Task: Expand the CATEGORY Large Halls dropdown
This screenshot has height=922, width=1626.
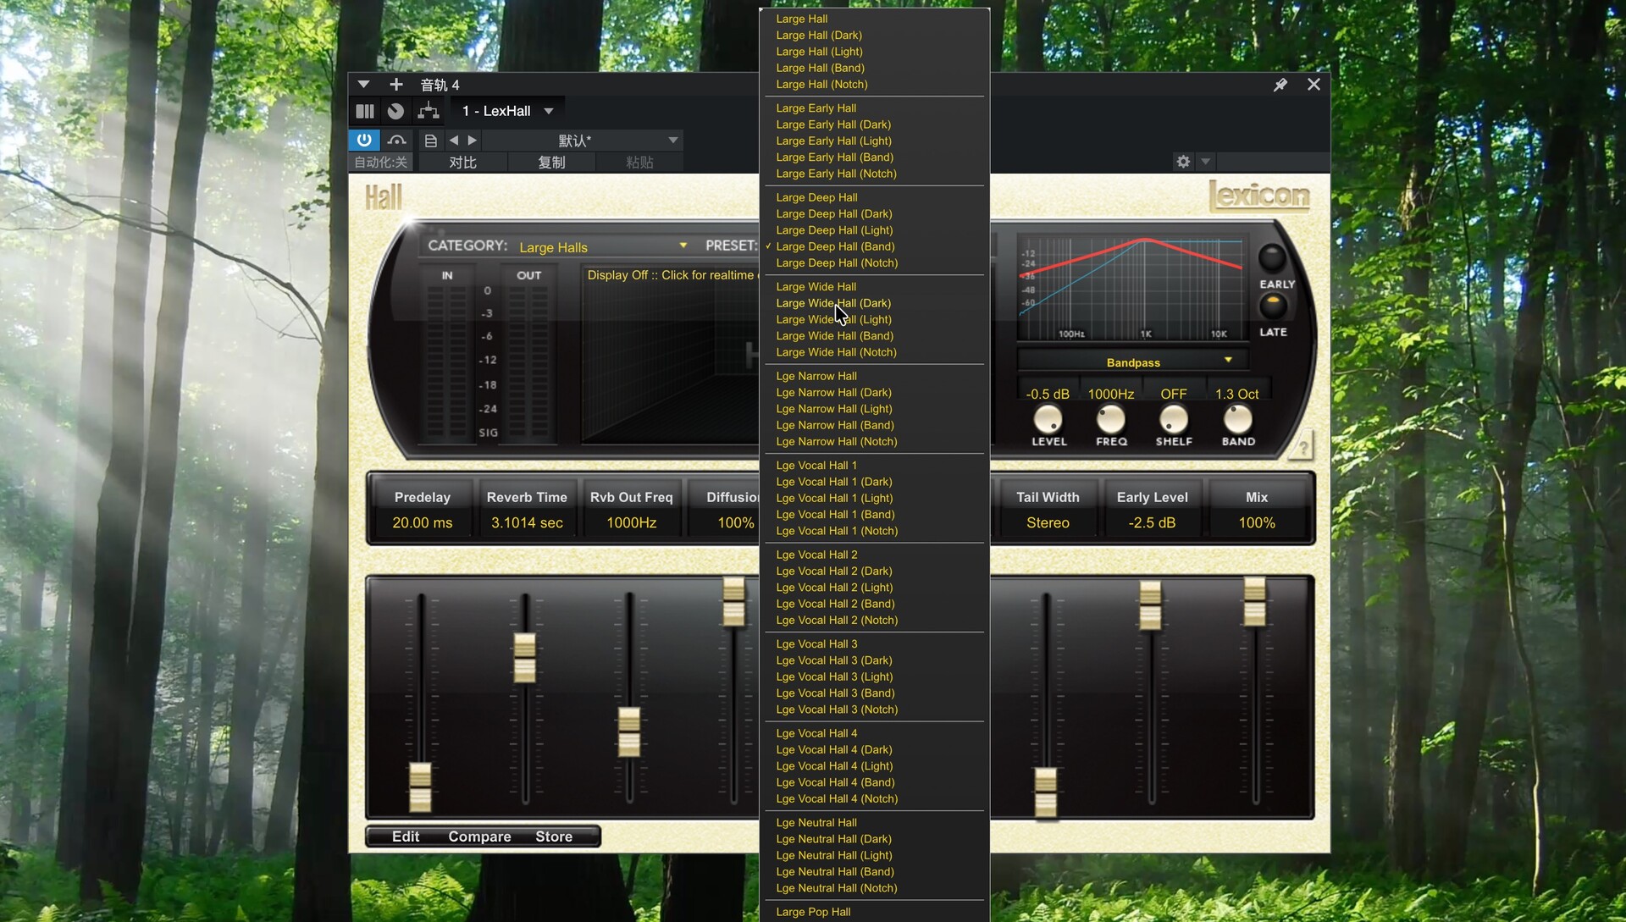Action: [x=602, y=246]
